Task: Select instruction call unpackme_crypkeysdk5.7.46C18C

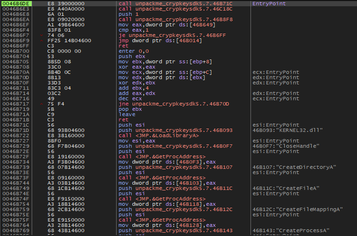Action: coord(176,9)
